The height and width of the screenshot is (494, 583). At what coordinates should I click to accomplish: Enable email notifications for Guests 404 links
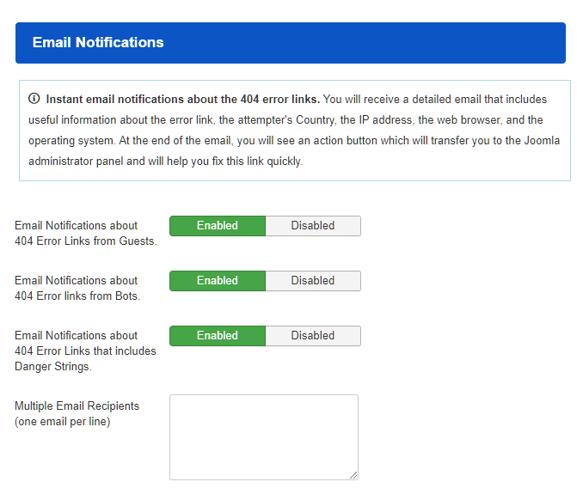pyautogui.click(x=218, y=226)
